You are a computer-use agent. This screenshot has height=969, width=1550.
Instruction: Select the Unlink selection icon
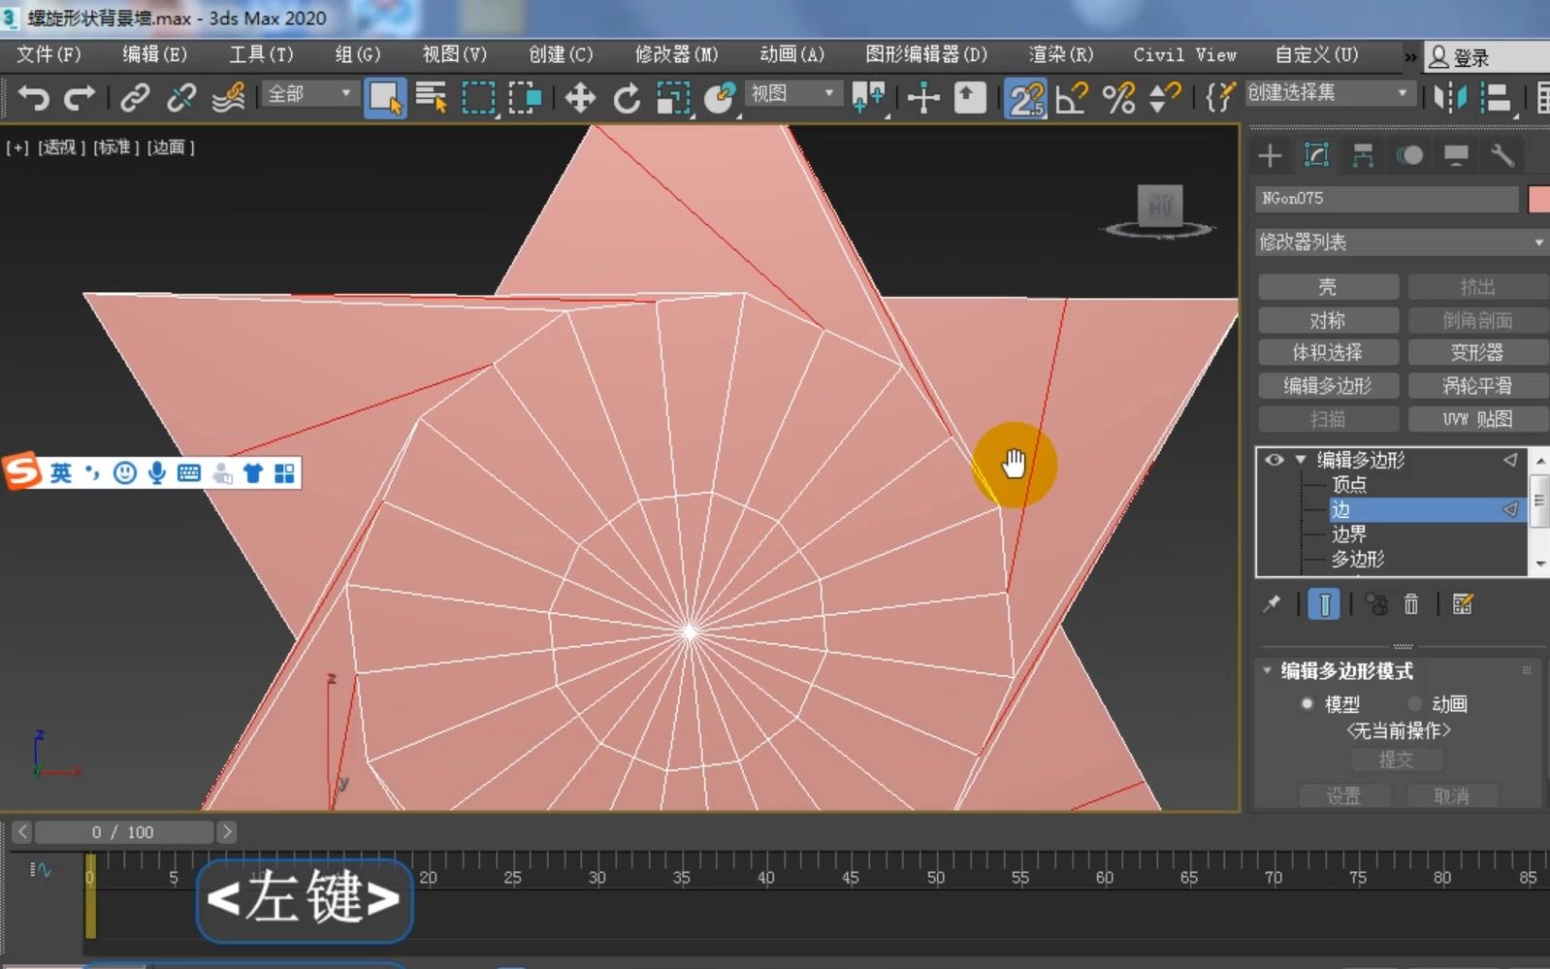click(x=181, y=97)
